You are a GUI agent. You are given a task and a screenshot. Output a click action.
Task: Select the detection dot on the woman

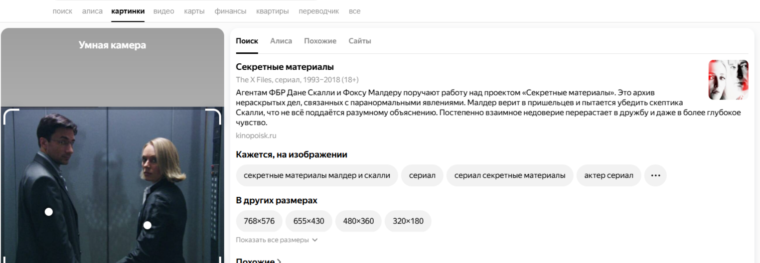pos(147,225)
